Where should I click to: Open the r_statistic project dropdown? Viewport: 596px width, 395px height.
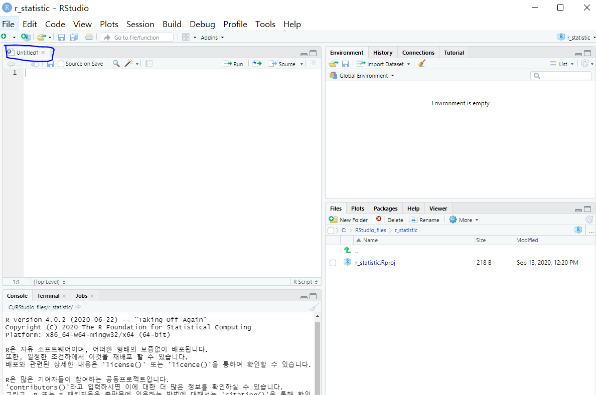point(576,37)
